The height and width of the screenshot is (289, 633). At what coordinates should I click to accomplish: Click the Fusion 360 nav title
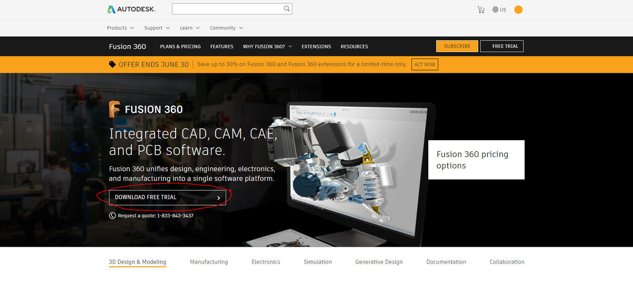[x=128, y=46]
